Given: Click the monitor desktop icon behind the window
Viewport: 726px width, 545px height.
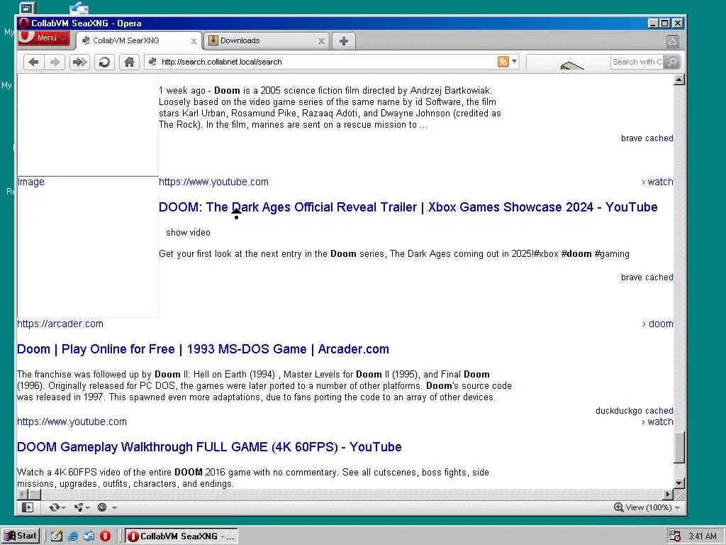Looking at the screenshot, I should coord(28,8).
